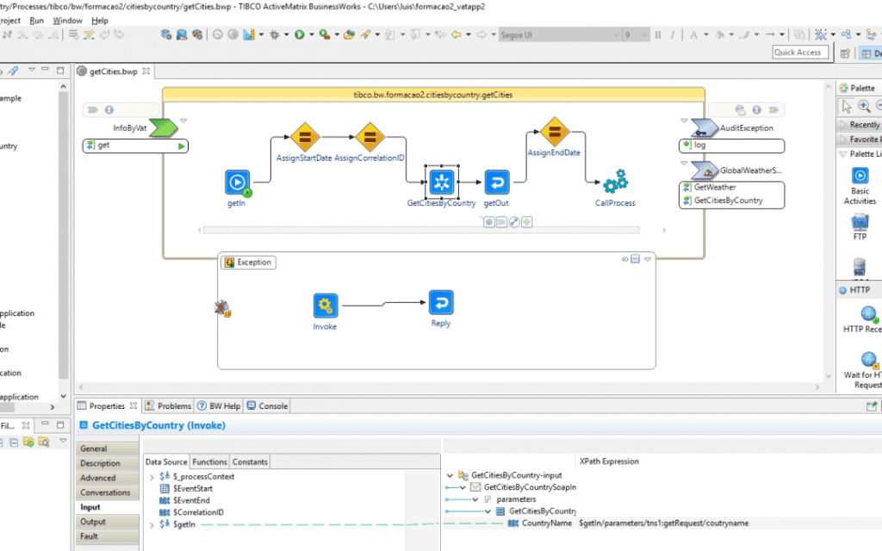Image resolution: width=882 pixels, height=551 pixels.
Task: Switch to the BW Help tab
Action: tap(219, 406)
